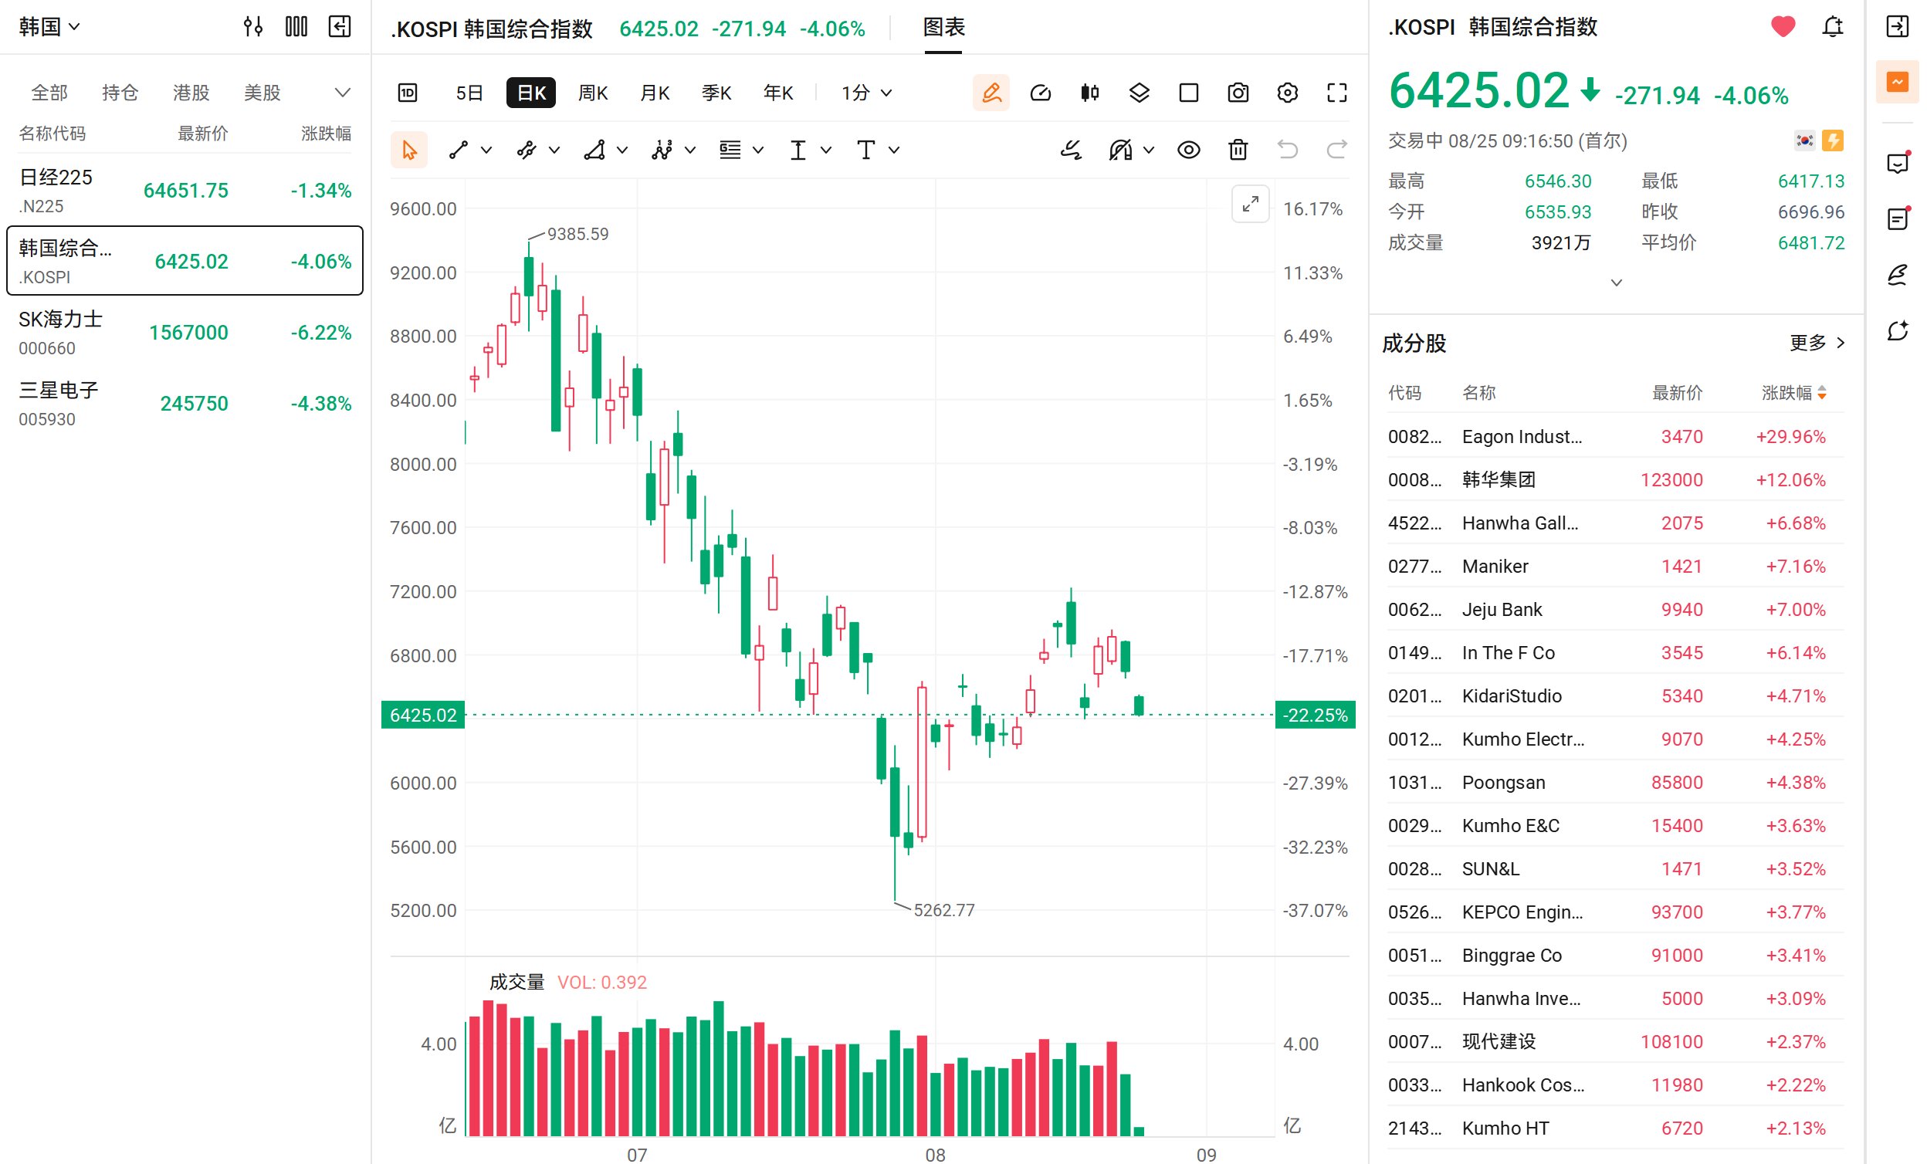Image resolution: width=1927 pixels, height=1164 pixels.
Task: Toggle the drawing pencil toolbar button
Action: point(991,93)
